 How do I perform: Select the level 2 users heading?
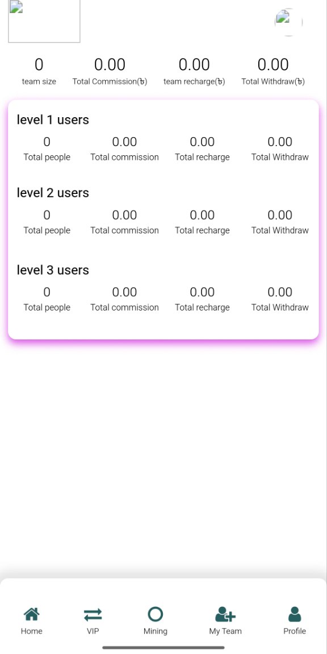tap(53, 193)
